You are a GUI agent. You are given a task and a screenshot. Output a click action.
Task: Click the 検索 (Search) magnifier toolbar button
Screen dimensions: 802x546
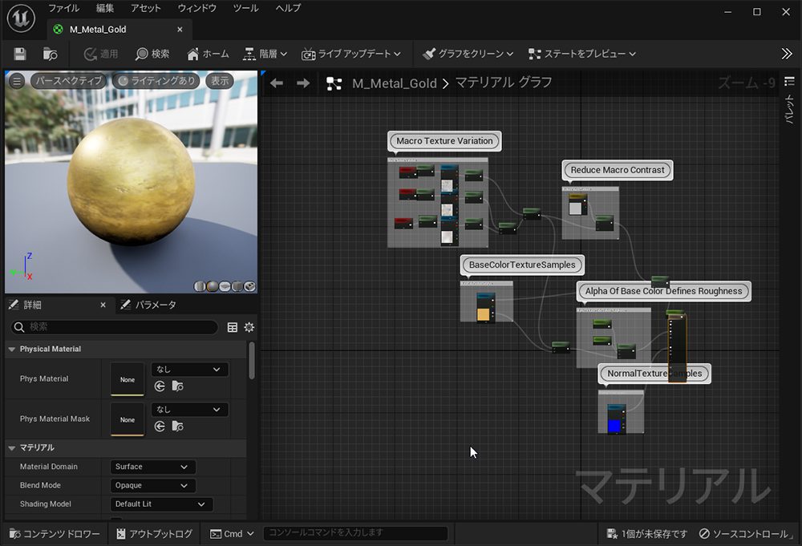coord(152,54)
